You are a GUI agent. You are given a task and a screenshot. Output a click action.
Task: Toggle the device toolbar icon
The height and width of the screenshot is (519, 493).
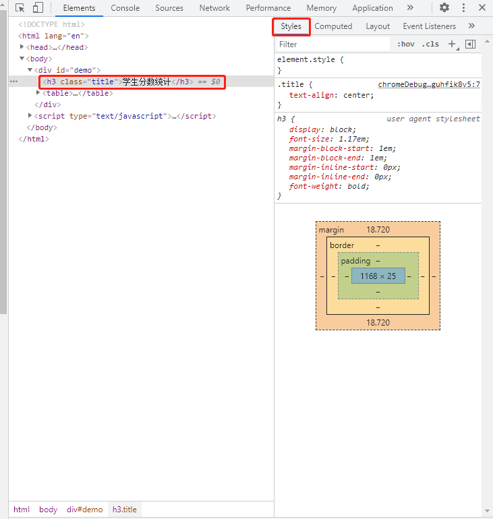pos(38,7)
